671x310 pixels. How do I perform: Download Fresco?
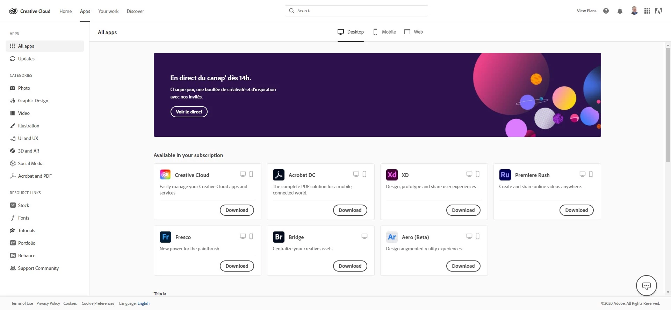pyautogui.click(x=237, y=266)
